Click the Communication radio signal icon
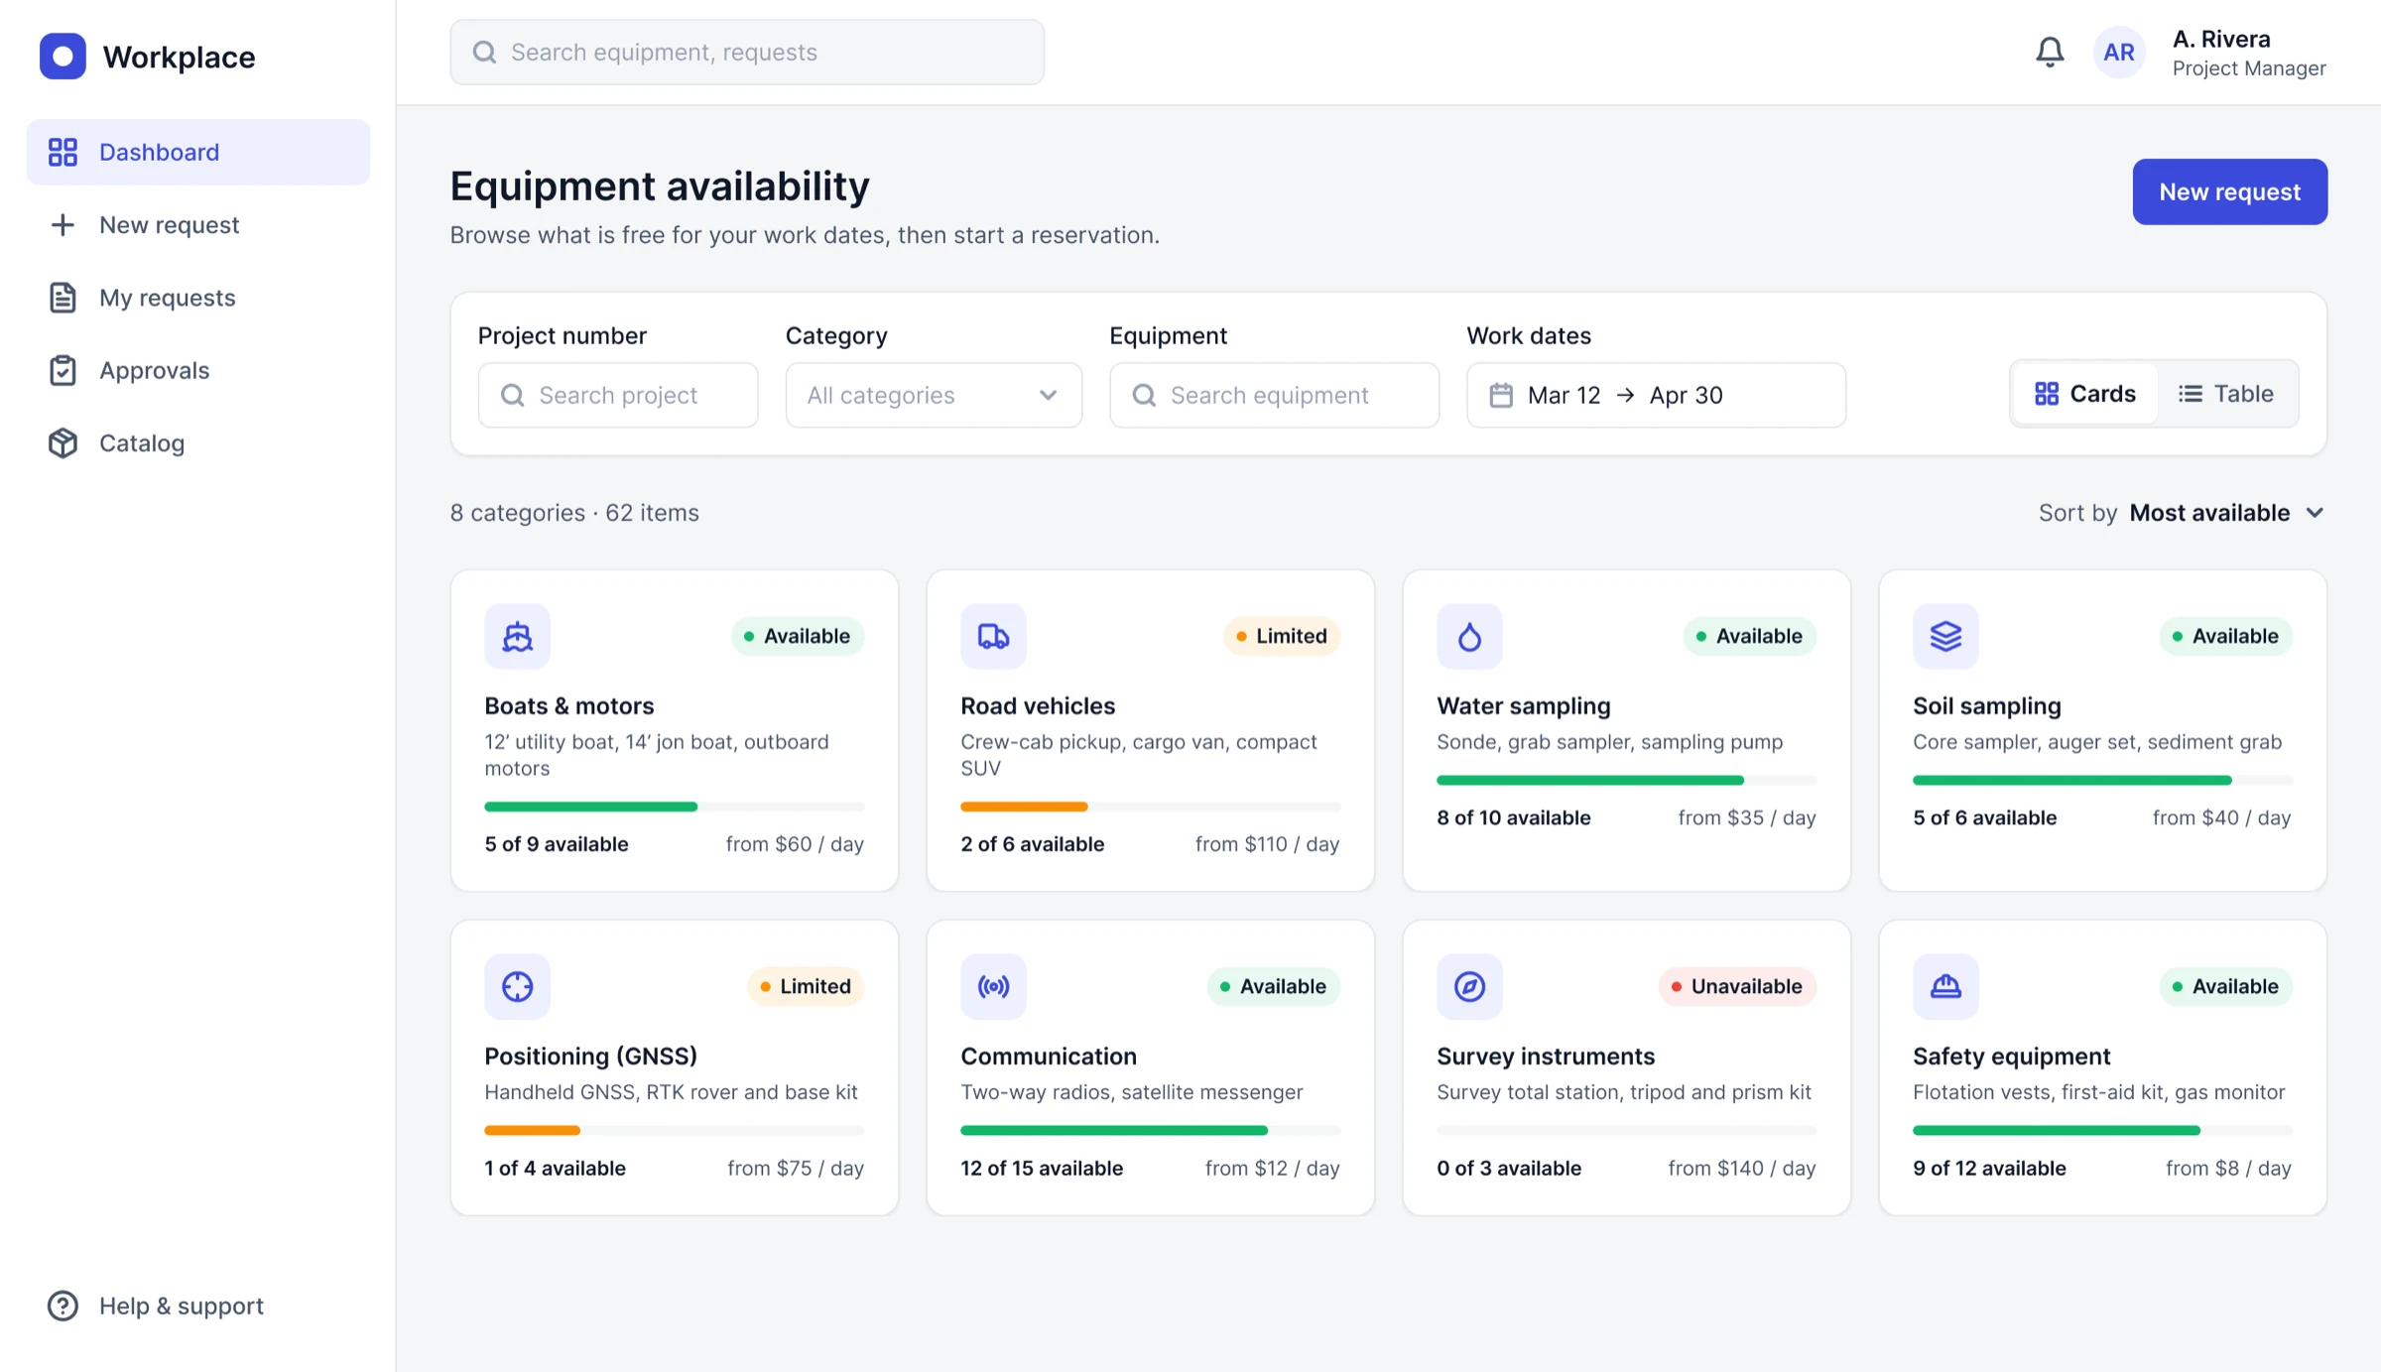Screen dimensions: 2381x1372 tap(993, 986)
